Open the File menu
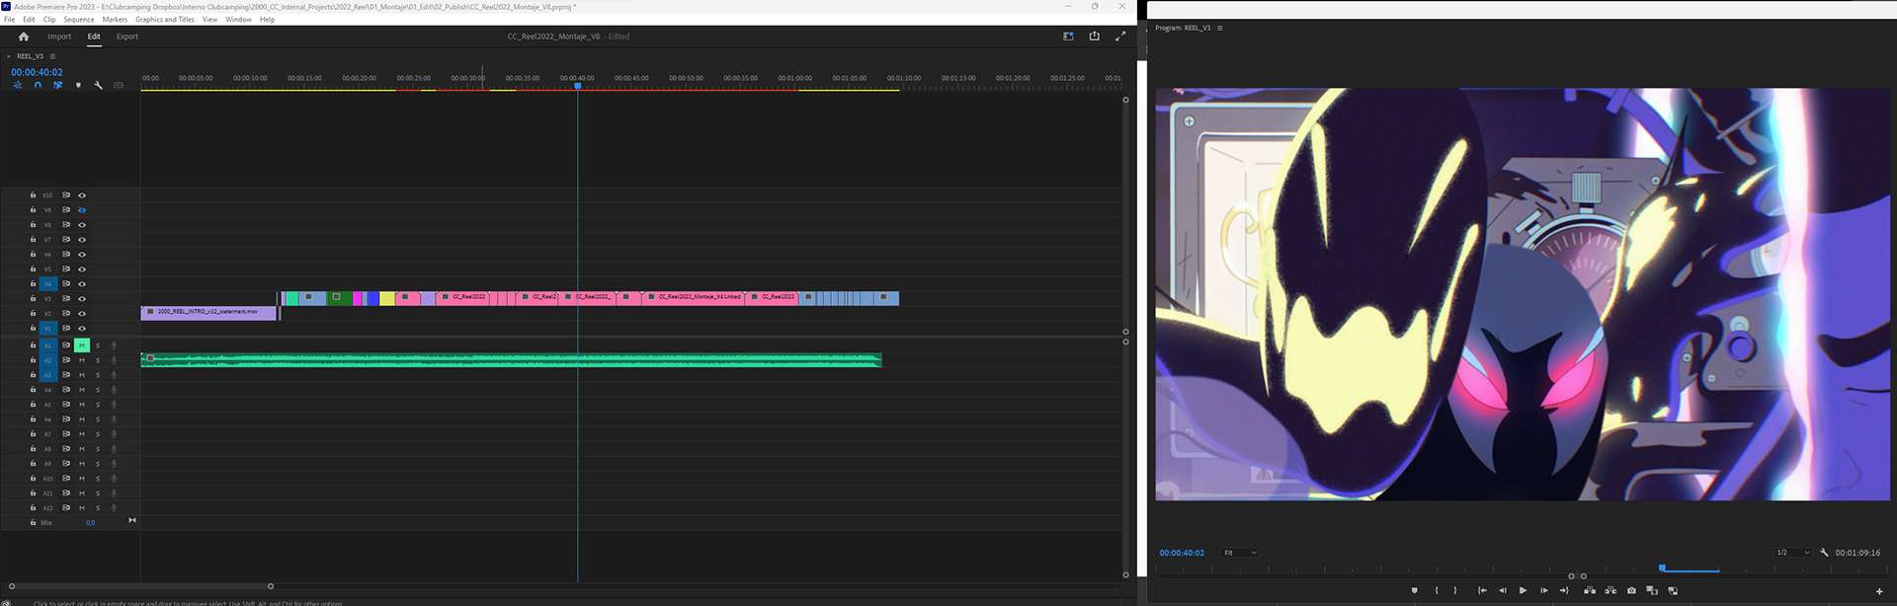The height and width of the screenshot is (606, 1897). coord(10,20)
